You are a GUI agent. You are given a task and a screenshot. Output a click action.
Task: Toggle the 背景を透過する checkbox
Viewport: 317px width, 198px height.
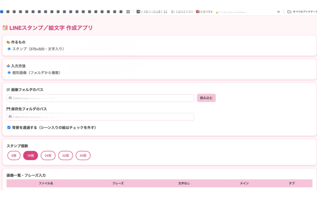pos(9,127)
